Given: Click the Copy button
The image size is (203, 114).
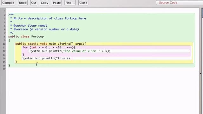Looking at the screenshot, I should click(x=44, y=3).
